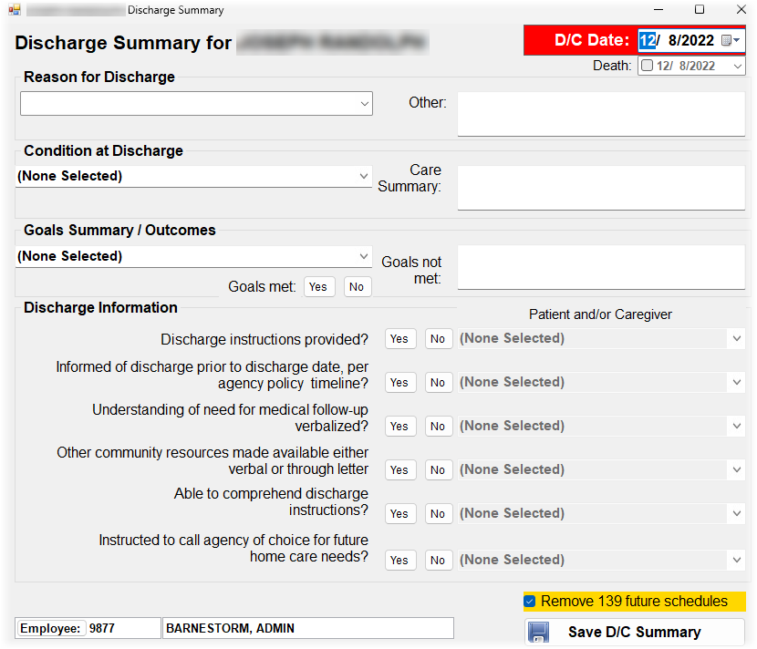
Task: Enable the Death date checkbox
Action: (647, 66)
